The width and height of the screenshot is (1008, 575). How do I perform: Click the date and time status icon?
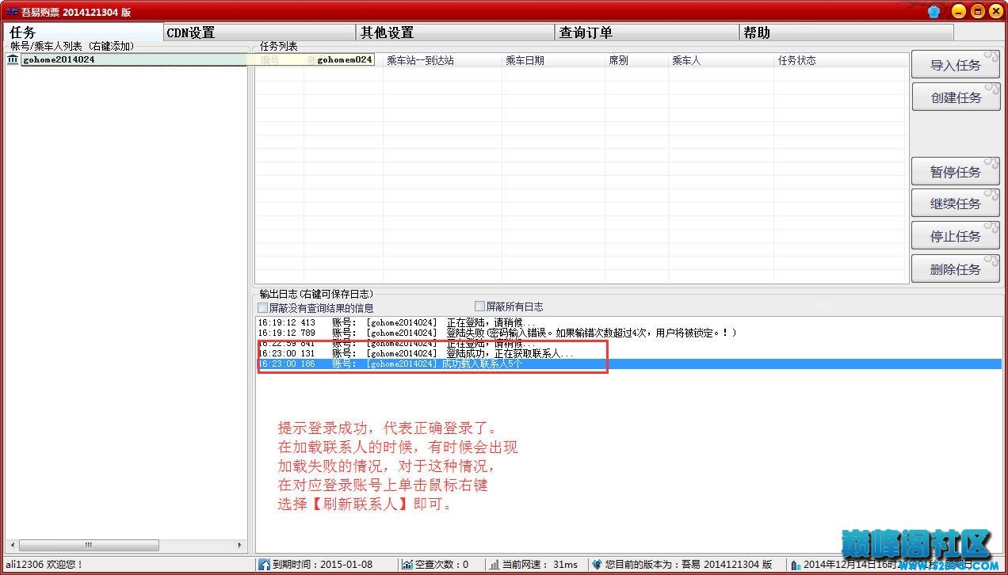[x=796, y=565]
